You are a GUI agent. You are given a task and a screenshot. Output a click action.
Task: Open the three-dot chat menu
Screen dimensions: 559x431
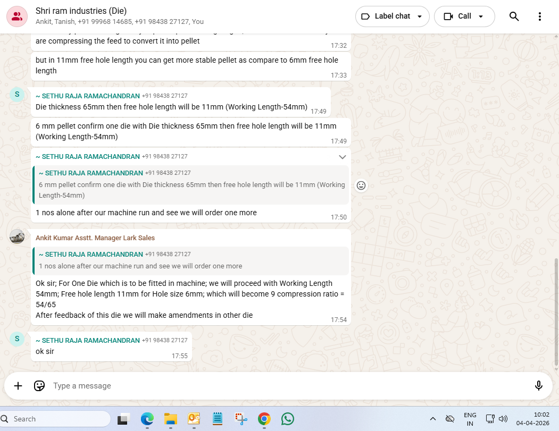[x=539, y=16]
